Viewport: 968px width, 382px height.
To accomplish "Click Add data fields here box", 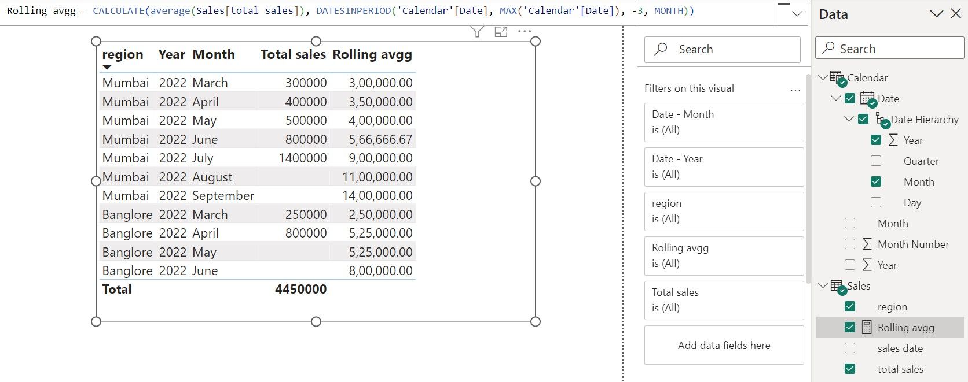I will click(724, 346).
